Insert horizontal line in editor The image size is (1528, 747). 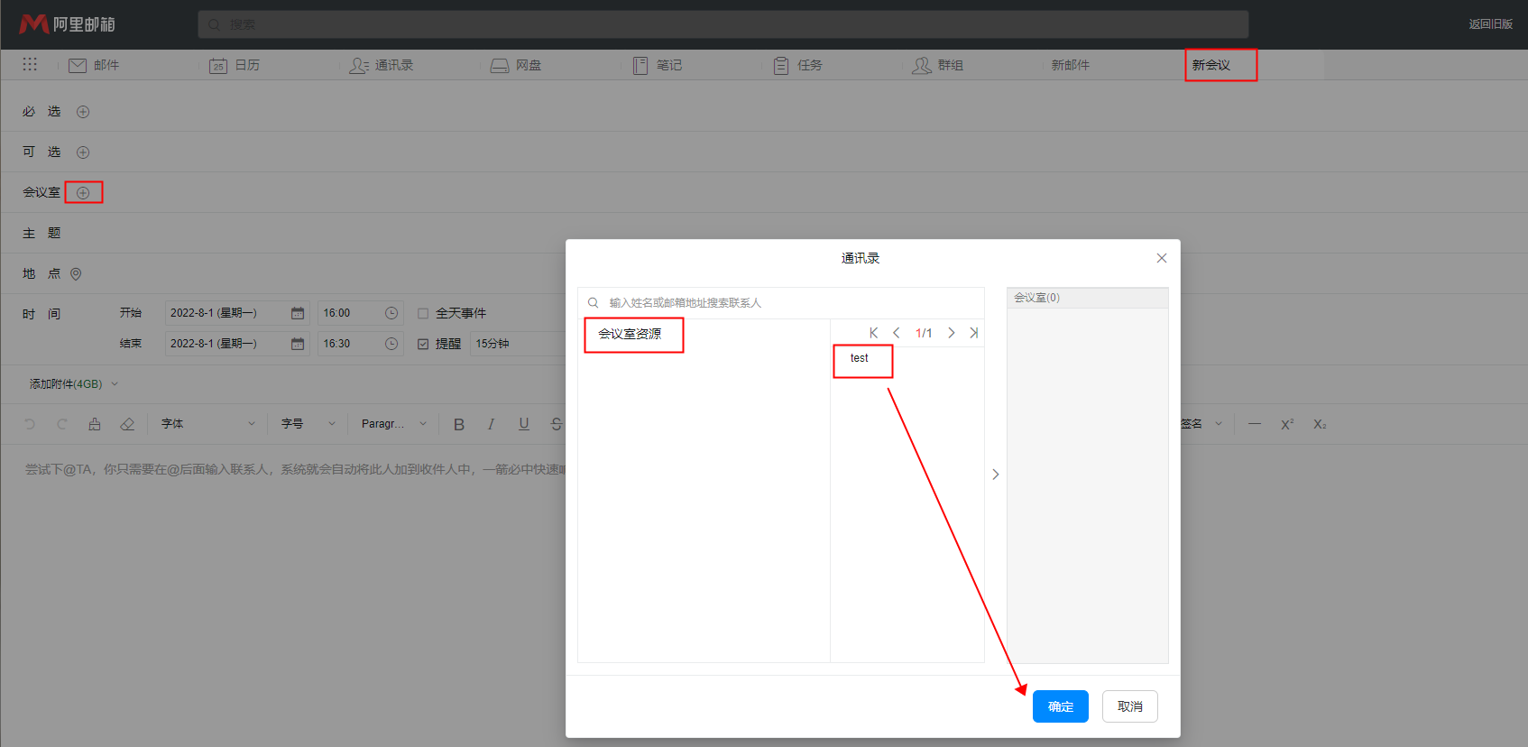[1255, 424]
